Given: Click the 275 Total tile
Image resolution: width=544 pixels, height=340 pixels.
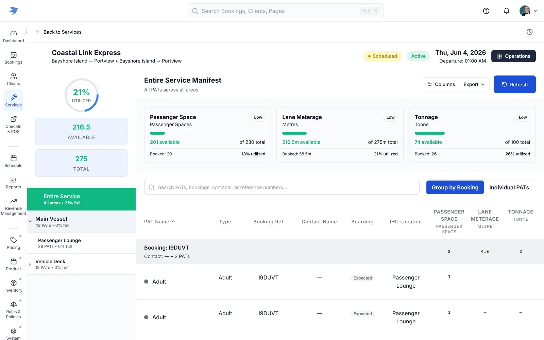Looking at the screenshot, I should pyautogui.click(x=81, y=163).
